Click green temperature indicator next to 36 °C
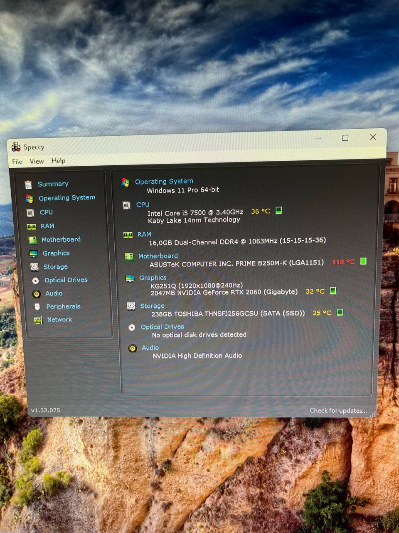Image resolution: width=399 pixels, height=533 pixels. [279, 210]
